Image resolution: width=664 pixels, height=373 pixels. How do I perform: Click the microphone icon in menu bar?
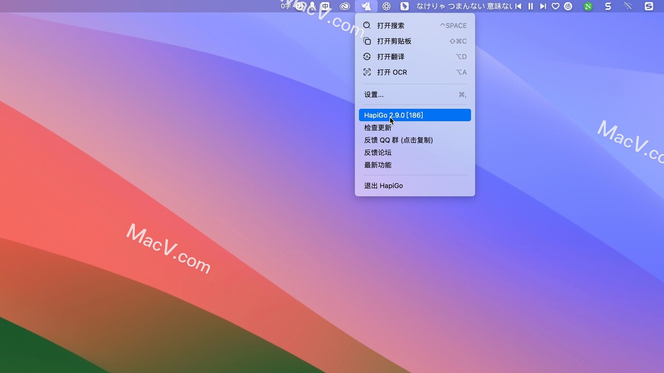(312, 6)
